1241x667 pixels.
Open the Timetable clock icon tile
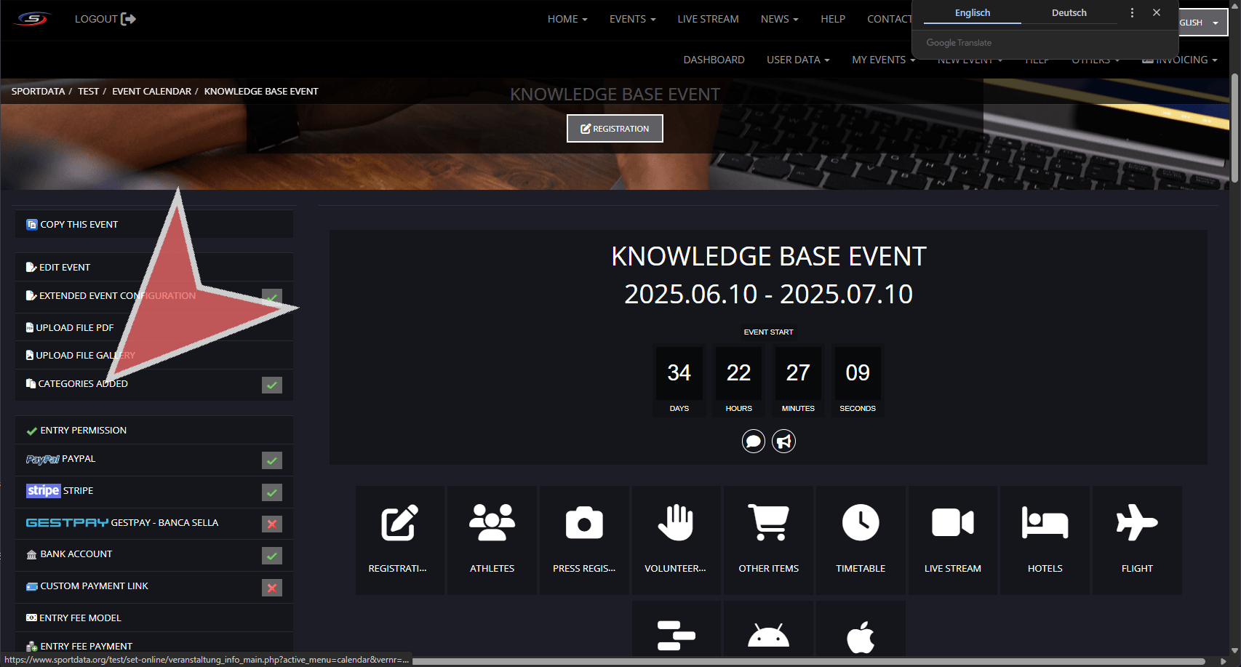point(861,522)
